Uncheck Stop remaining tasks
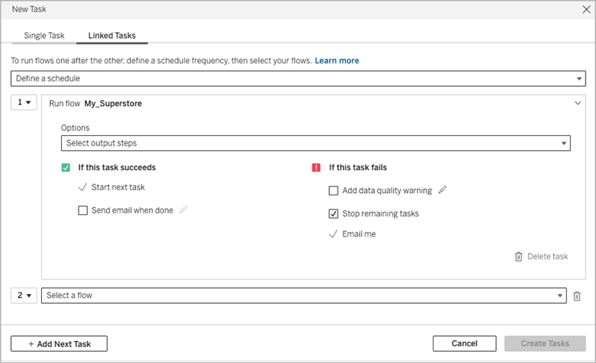 point(334,214)
